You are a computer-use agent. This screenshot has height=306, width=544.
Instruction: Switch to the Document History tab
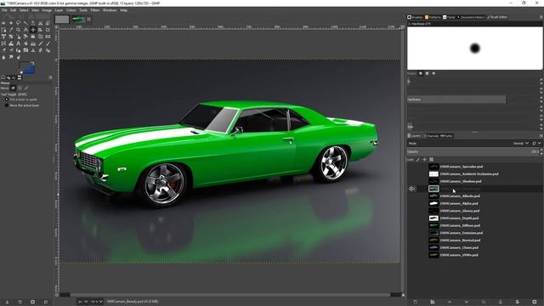click(x=471, y=17)
